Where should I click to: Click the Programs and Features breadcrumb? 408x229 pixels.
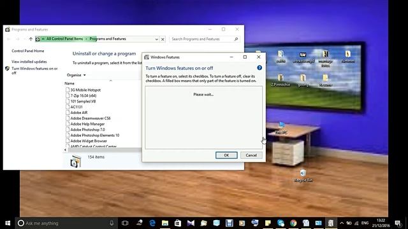coord(108,39)
